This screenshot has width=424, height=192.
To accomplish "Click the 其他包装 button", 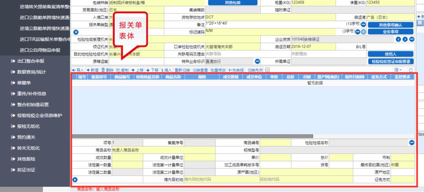I will pos(232,3).
